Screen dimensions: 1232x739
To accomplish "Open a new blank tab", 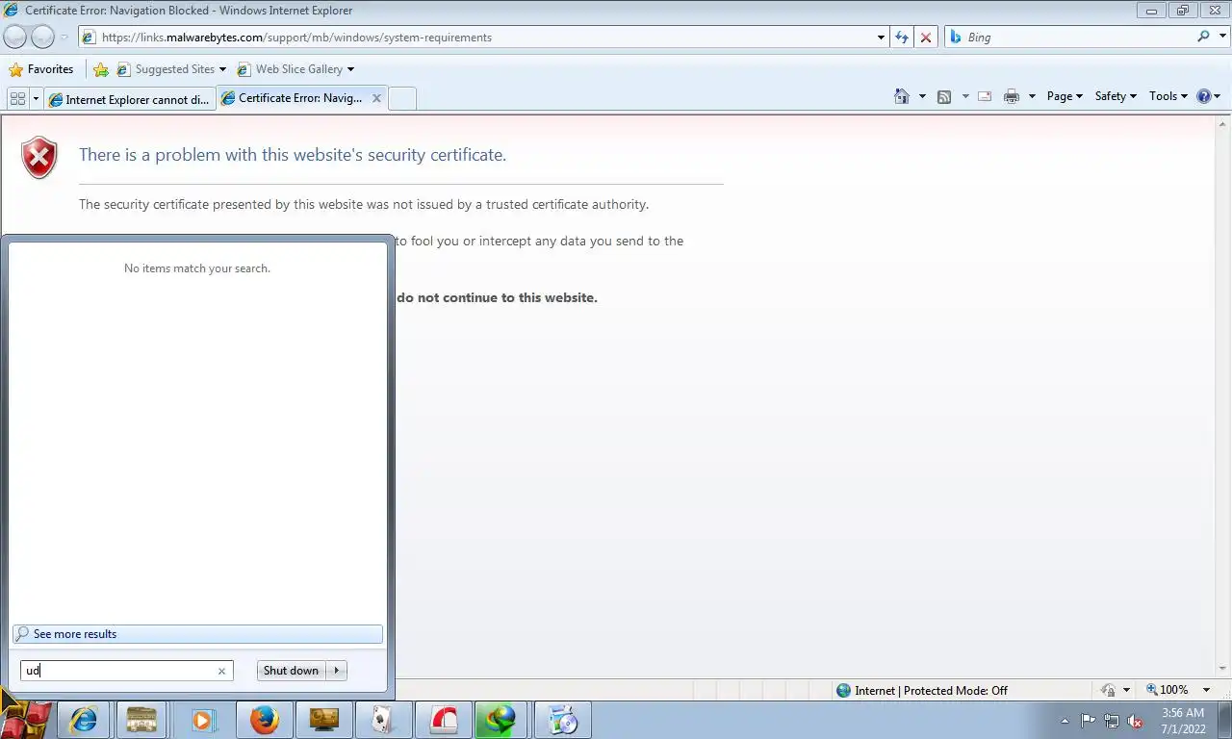I will click(x=402, y=98).
